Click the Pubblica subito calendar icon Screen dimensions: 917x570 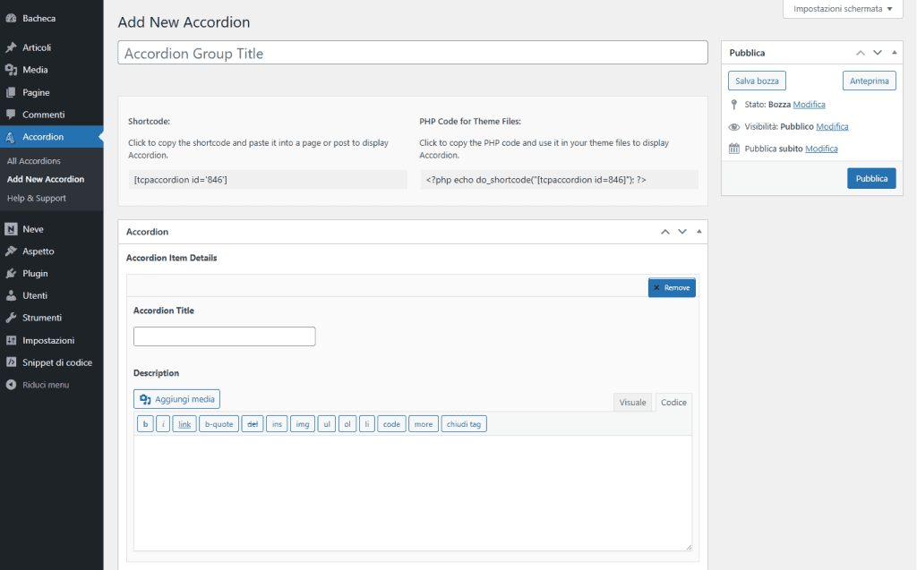click(734, 149)
